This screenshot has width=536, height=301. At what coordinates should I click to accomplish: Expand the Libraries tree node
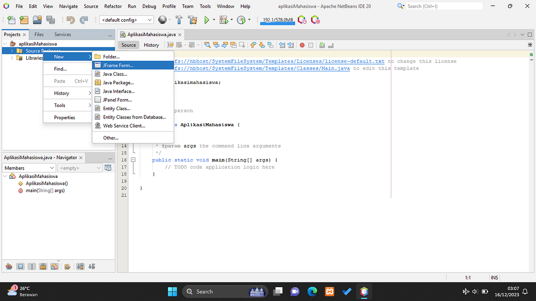(12, 58)
